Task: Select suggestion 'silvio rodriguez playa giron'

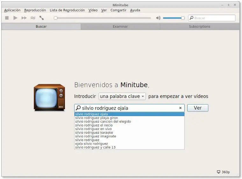Action: coord(129,118)
